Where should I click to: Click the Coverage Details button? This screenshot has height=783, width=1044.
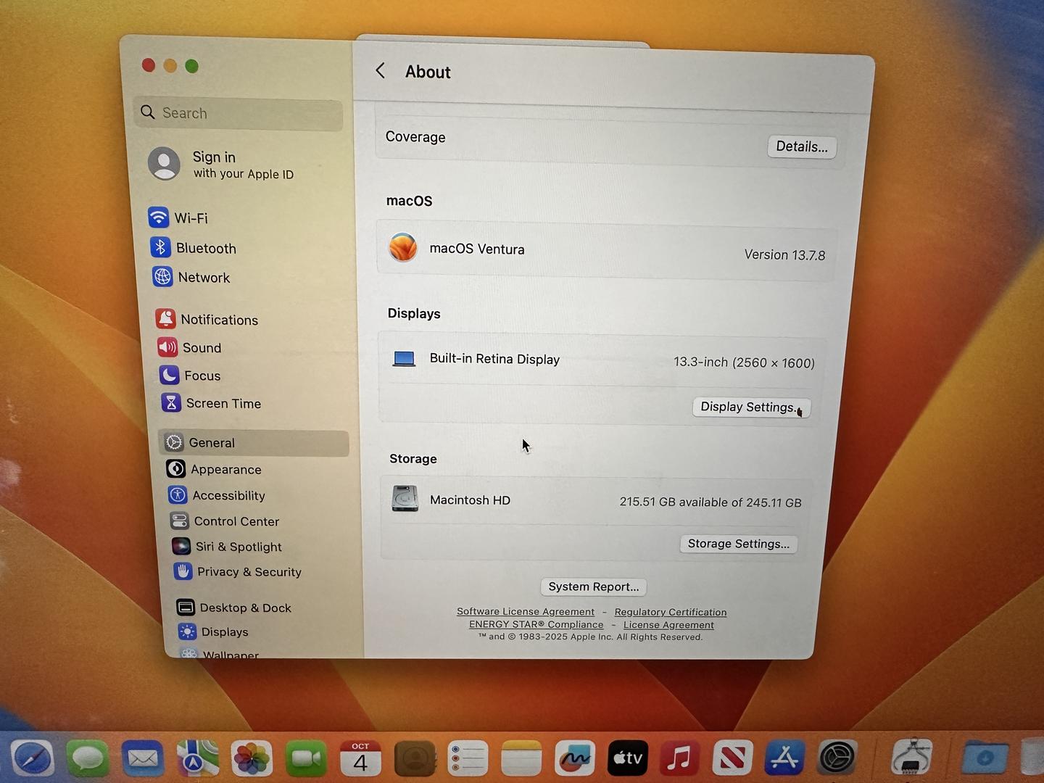[801, 146]
